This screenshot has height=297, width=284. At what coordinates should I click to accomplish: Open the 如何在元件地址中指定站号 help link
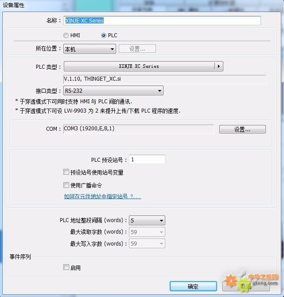click(102, 196)
